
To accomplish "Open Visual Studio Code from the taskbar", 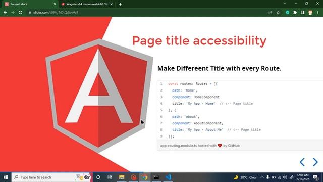I will click(168, 177).
